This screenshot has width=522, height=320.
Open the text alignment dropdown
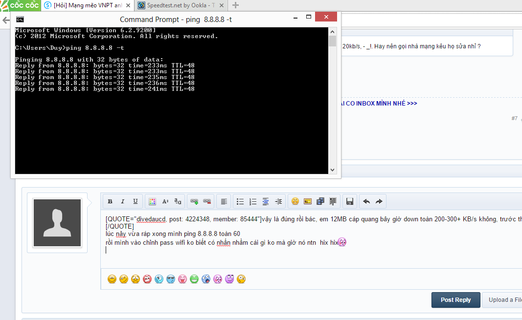point(224,201)
